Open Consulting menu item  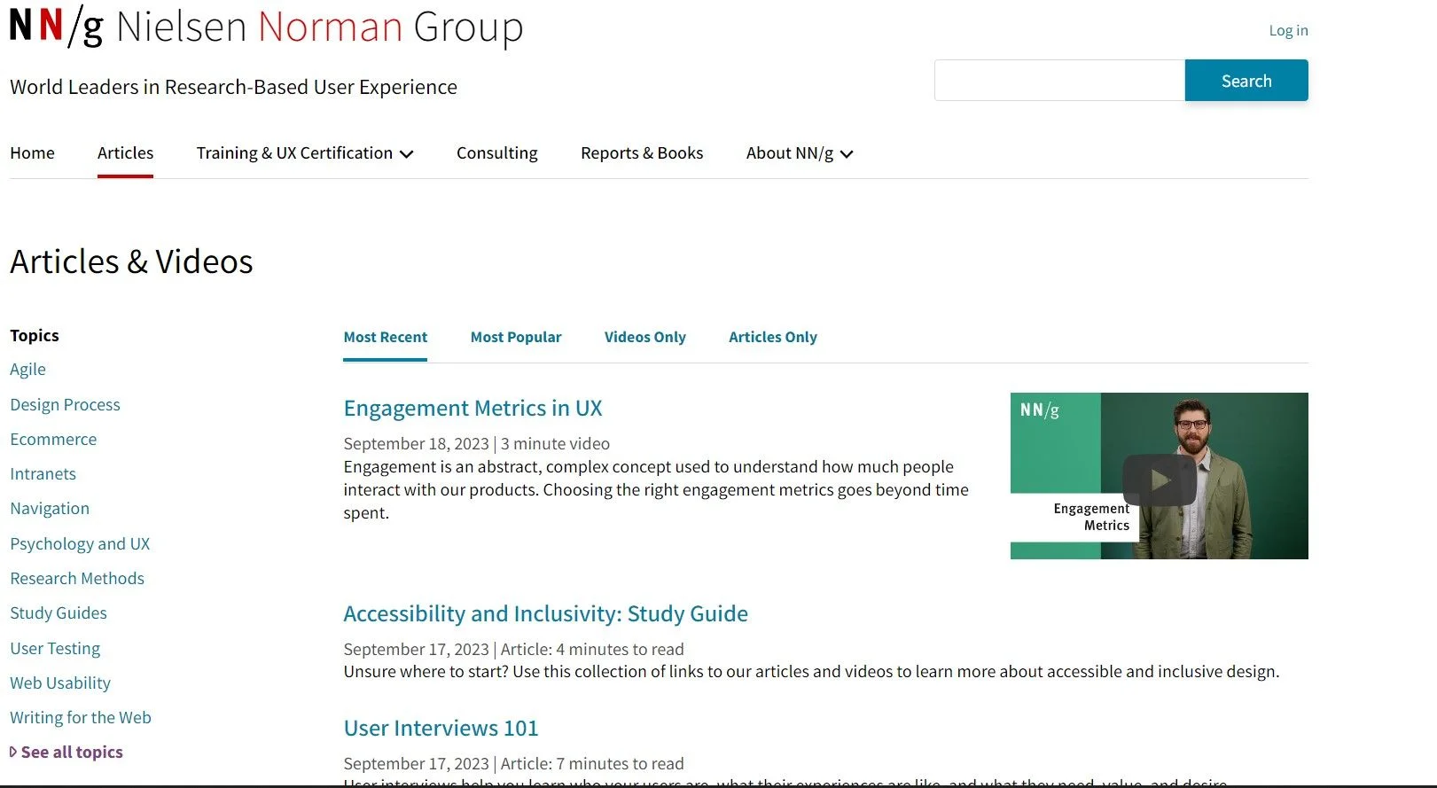(496, 153)
